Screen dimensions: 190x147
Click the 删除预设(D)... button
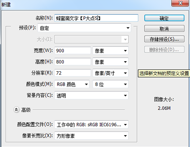pyautogui.click(x=164, y=50)
